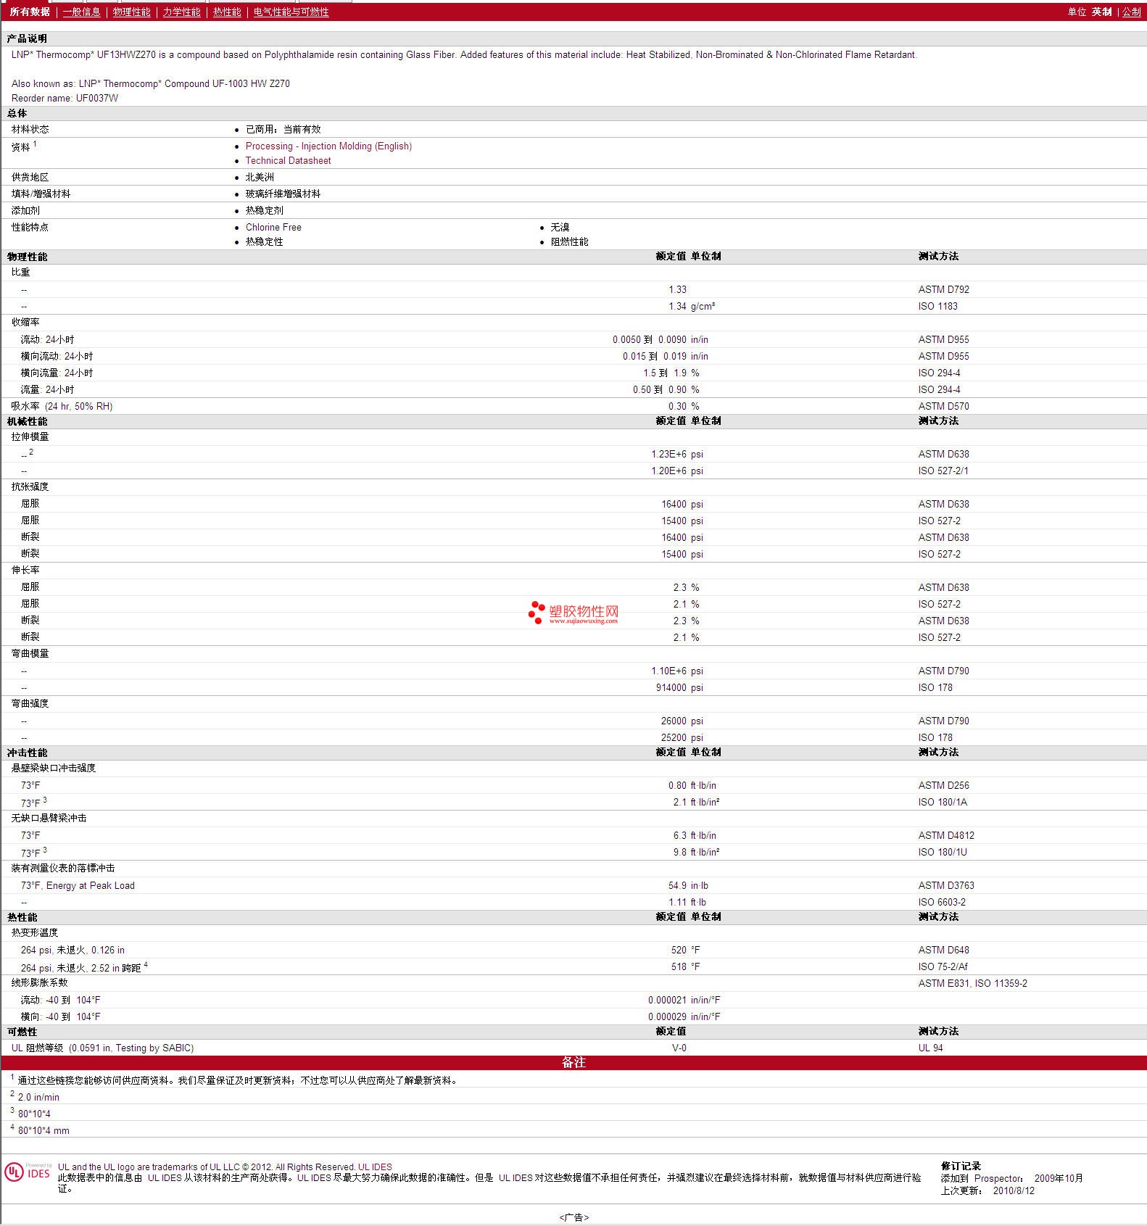Screen dimensions: 1147x1226
Task: Click the ISO 1183 test method
Action: coord(937,306)
